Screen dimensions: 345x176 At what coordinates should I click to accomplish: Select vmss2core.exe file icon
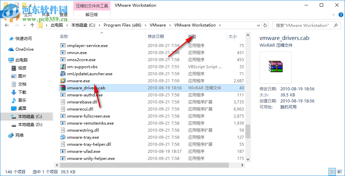(63, 60)
